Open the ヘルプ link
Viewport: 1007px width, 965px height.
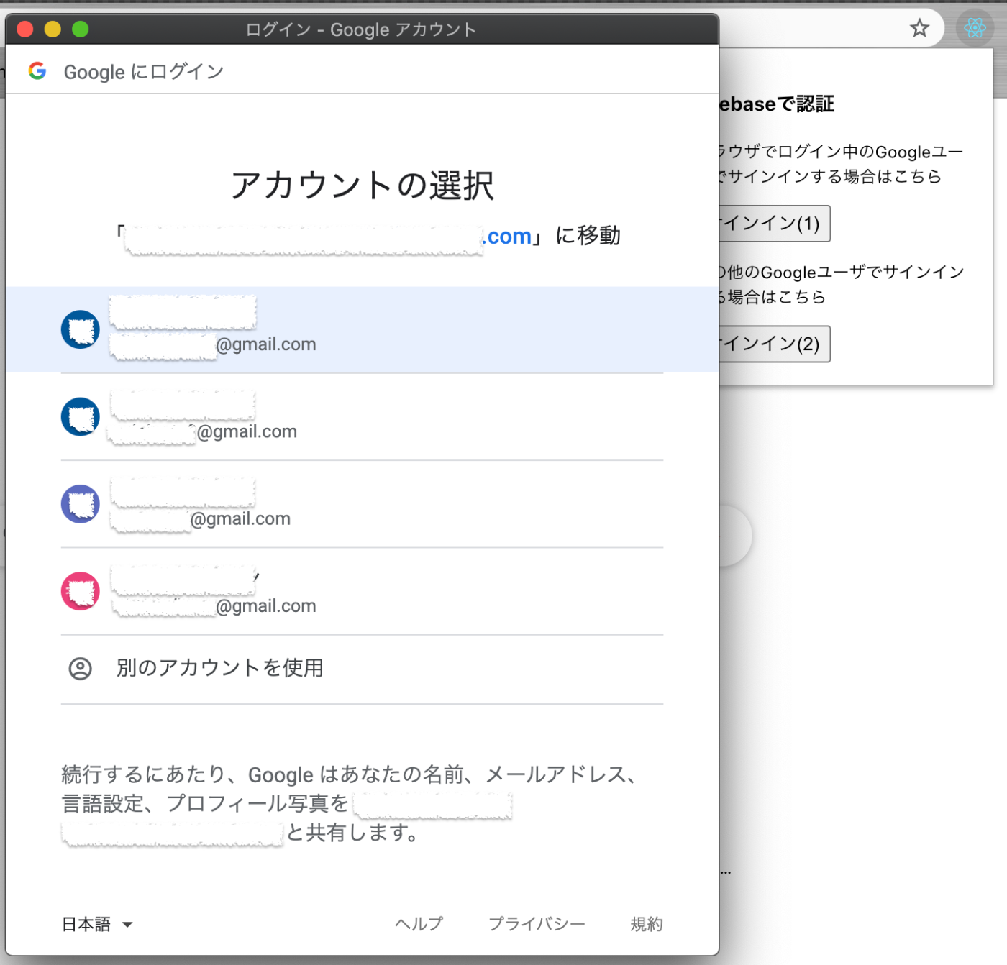419,924
